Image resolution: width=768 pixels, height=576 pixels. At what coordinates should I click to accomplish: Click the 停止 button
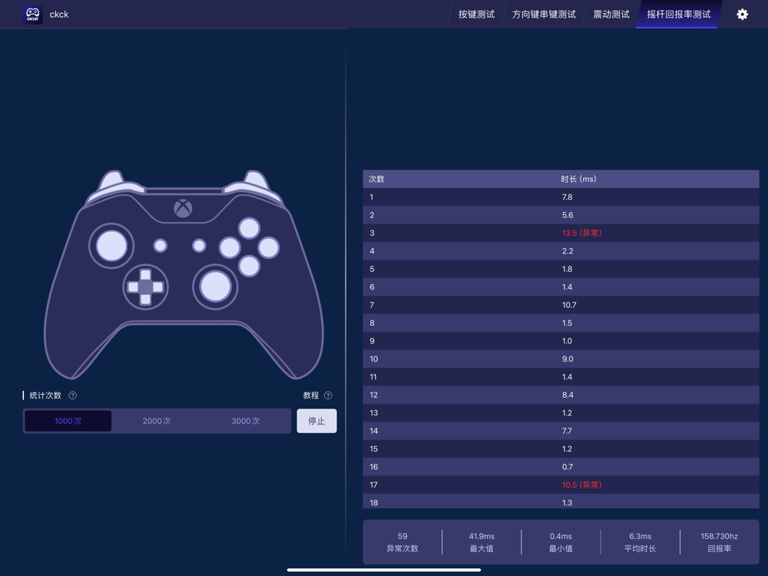[x=316, y=421]
